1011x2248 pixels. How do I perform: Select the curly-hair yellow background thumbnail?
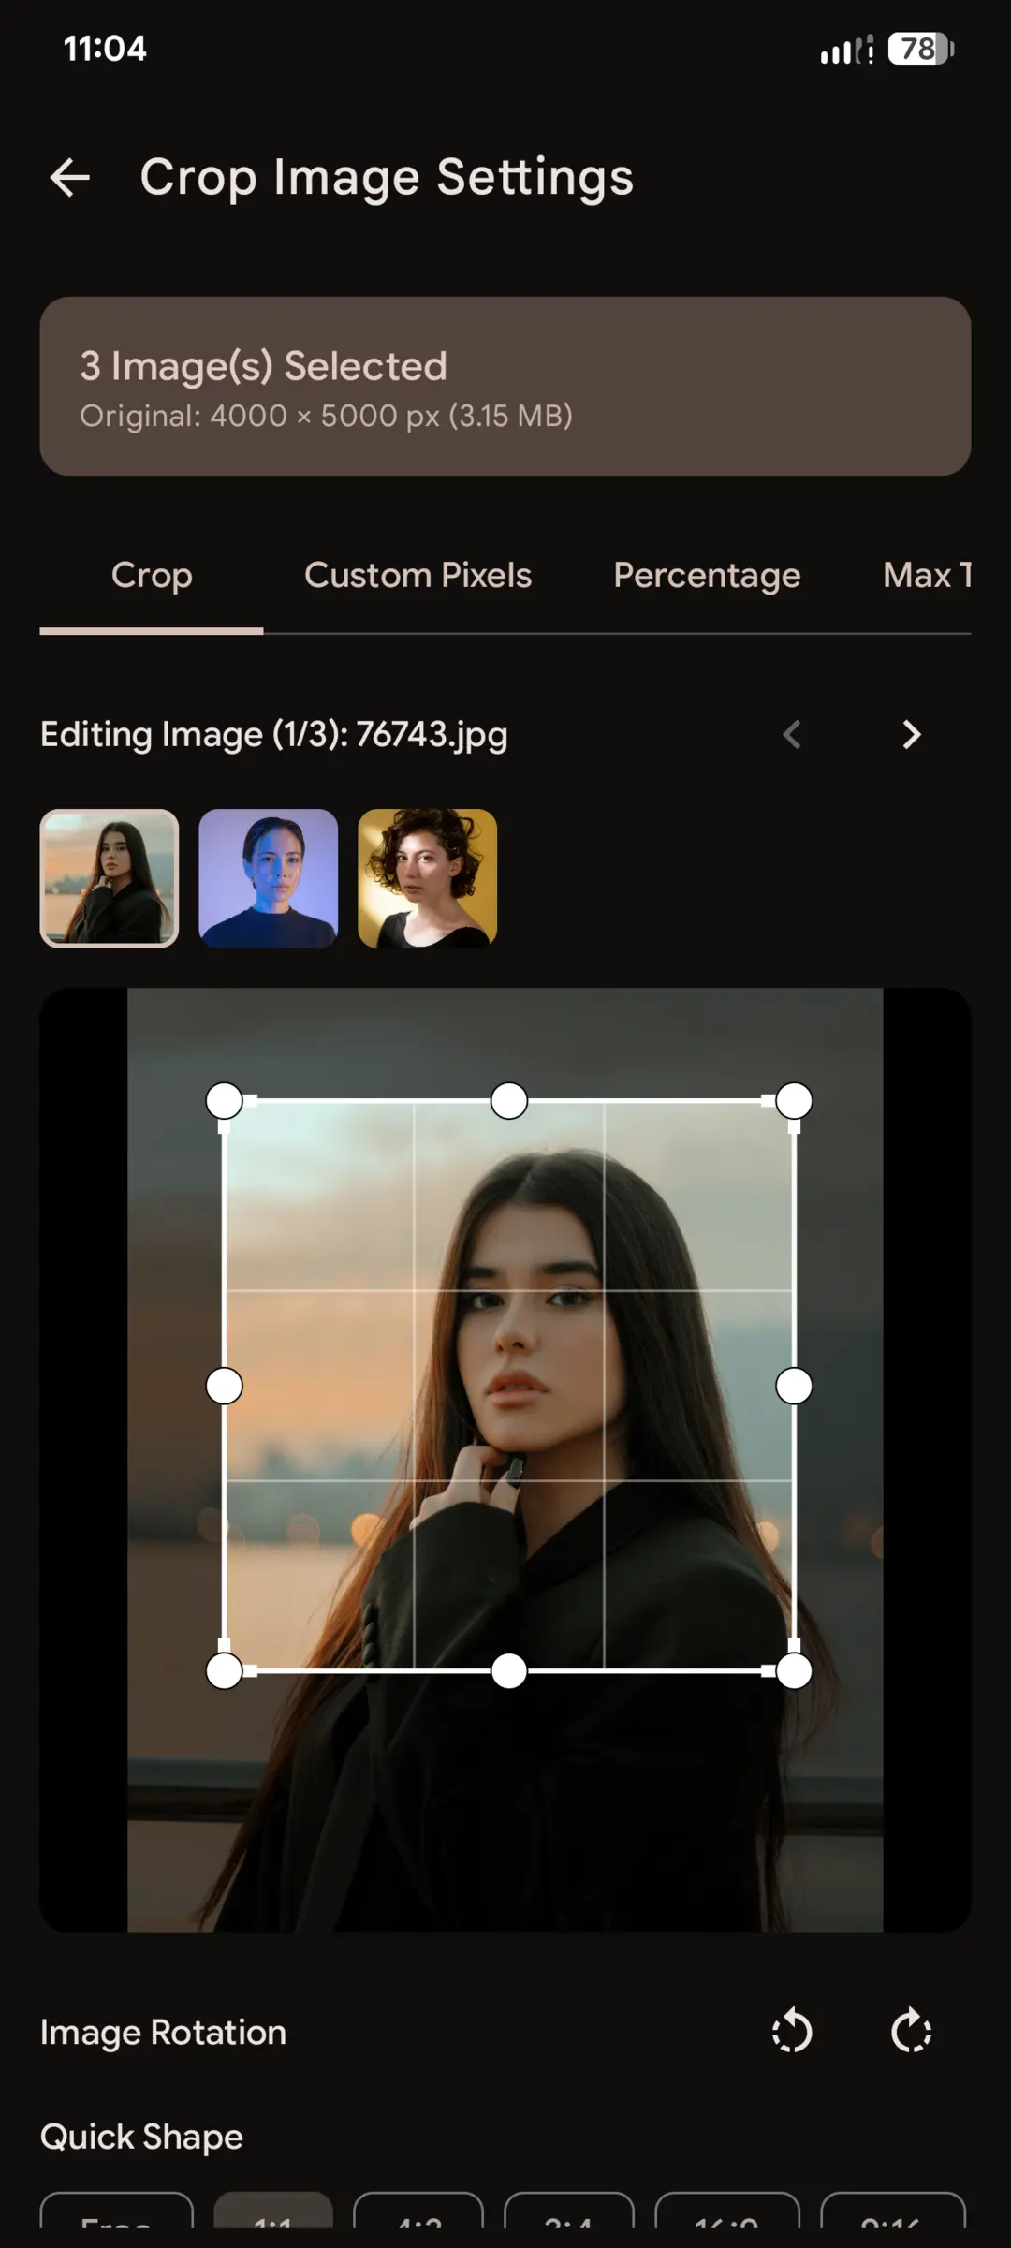click(x=428, y=878)
